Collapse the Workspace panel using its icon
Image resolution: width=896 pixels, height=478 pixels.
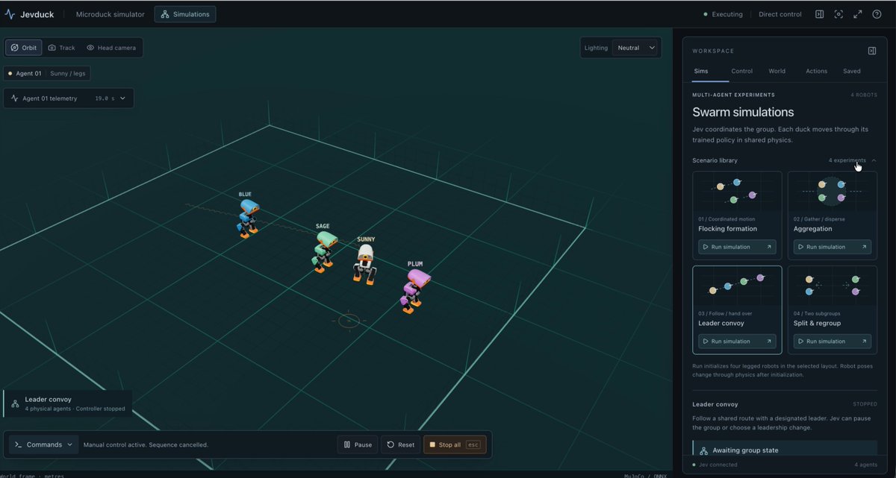click(x=871, y=51)
